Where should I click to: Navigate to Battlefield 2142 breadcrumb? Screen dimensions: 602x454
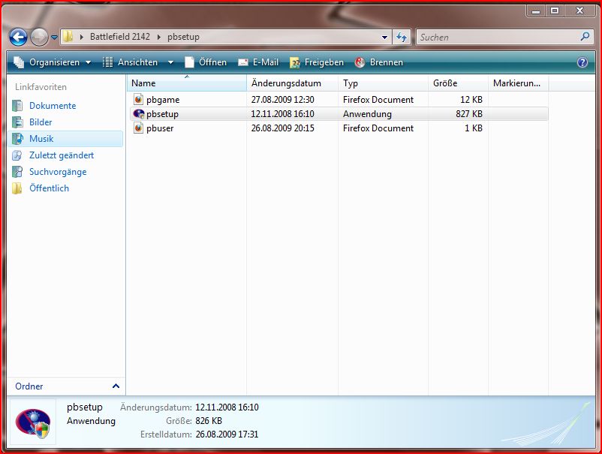[x=120, y=37]
